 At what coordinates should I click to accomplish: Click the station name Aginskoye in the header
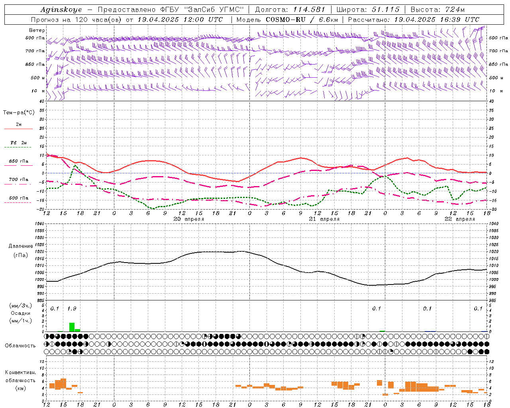61,10
